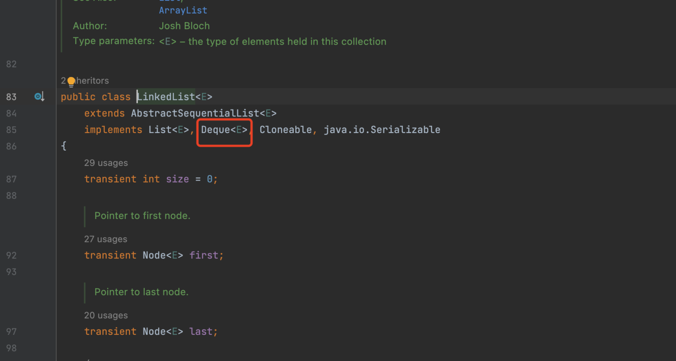The width and height of the screenshot is (676, 361).
Task: Click the yellow lightbulb intention icon
Action: [71, 82]
